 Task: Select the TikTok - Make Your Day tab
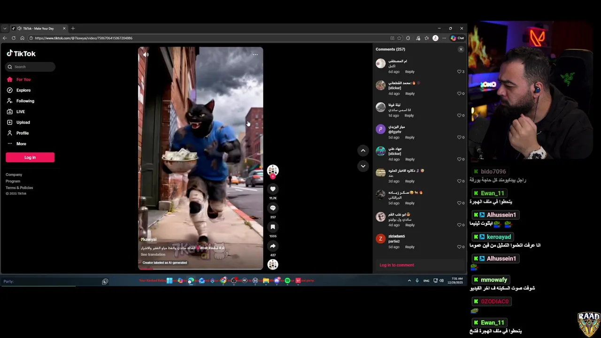[x=39, y=28]
